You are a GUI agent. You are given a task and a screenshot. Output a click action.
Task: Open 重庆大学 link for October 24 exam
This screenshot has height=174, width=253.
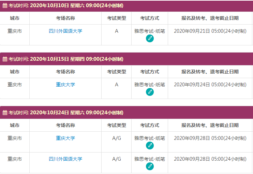click(65, 138)
